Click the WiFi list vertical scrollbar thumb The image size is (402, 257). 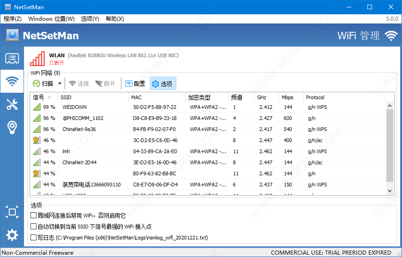pyautogui.click(x=390, y=145)
